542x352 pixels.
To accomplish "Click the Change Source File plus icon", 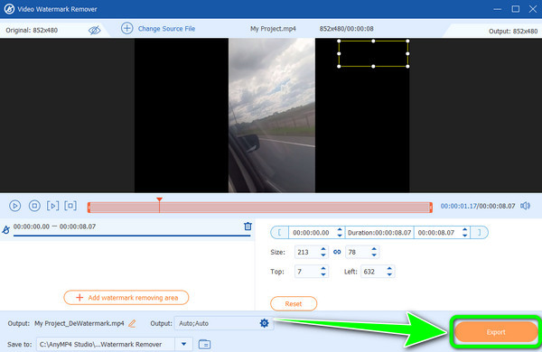I will [x=126, y=28].
